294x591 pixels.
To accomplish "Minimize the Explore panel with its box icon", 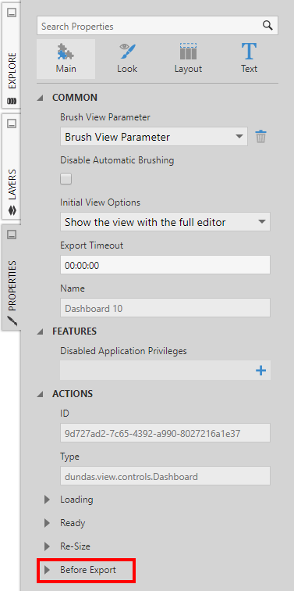I will pyautogui.click(x=12, y=13).
